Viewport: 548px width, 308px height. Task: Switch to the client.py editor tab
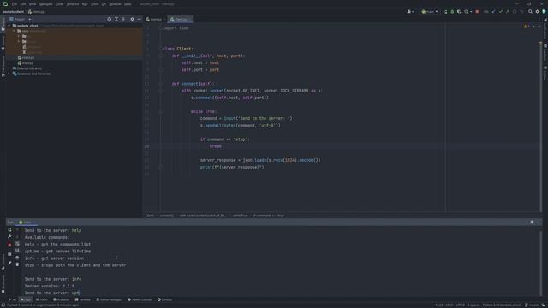180,19
